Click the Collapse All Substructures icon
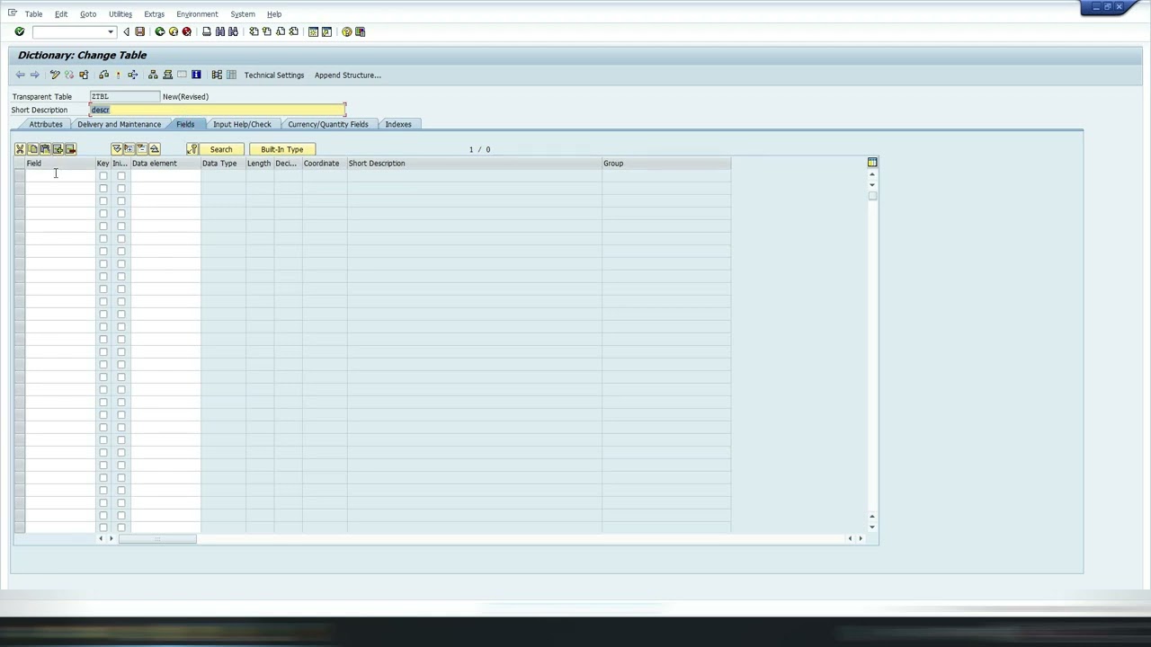 pos(155,149)
